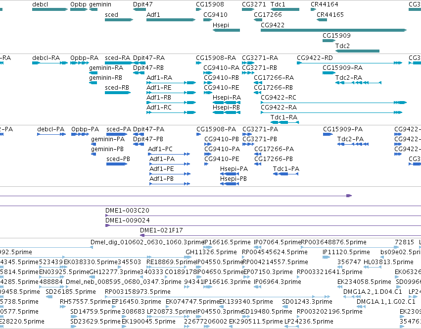421x329 pixels.
Task: Click the CG15908 gene label
Action: [210, 4]
